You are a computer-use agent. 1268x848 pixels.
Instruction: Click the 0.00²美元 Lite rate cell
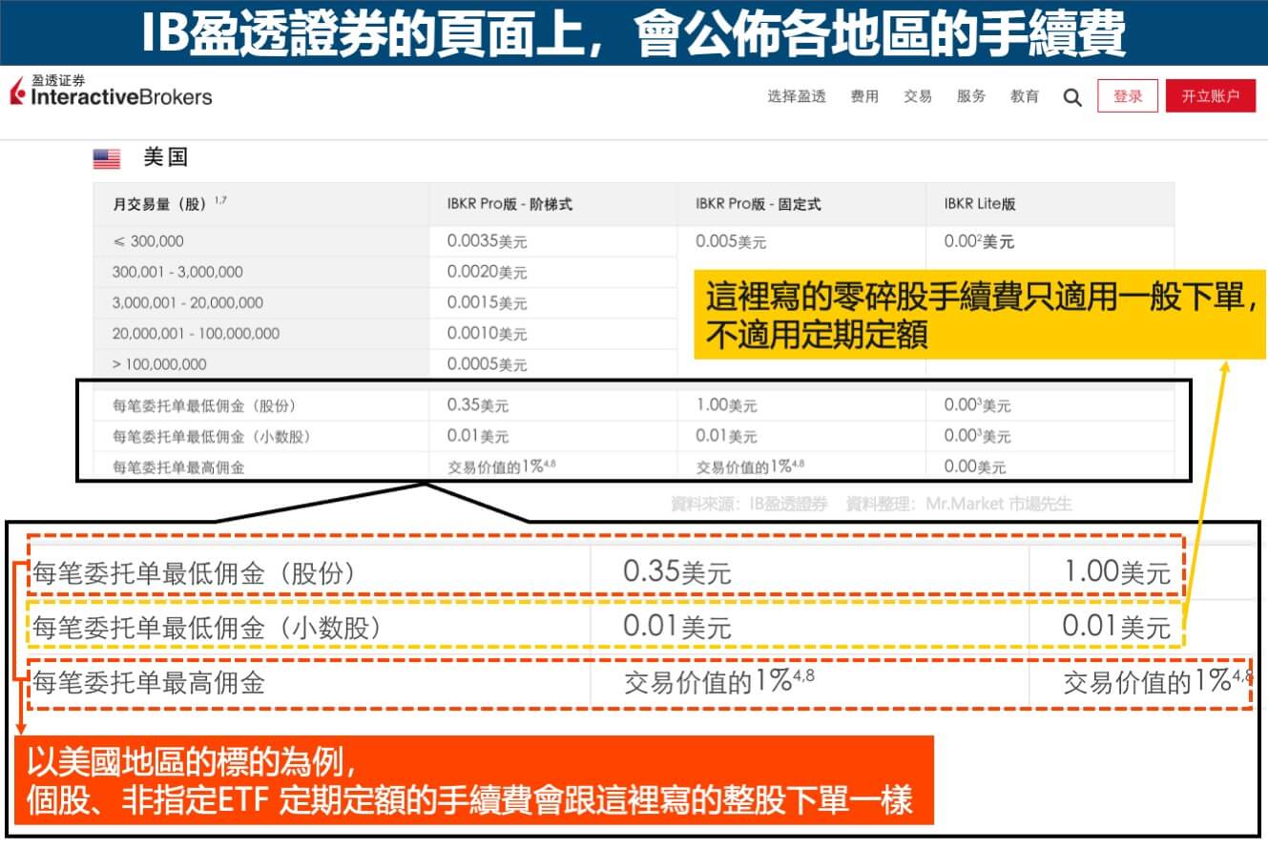[979, 241]
